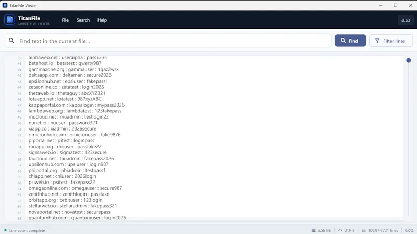Image resolution: width=417 pixels, height=234 pixels.
Task: Select line rhoapp.org : rhouser
Action: click(x=65, y=147)
